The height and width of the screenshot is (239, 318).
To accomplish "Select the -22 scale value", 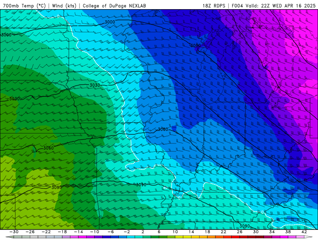I will point(46,232).
